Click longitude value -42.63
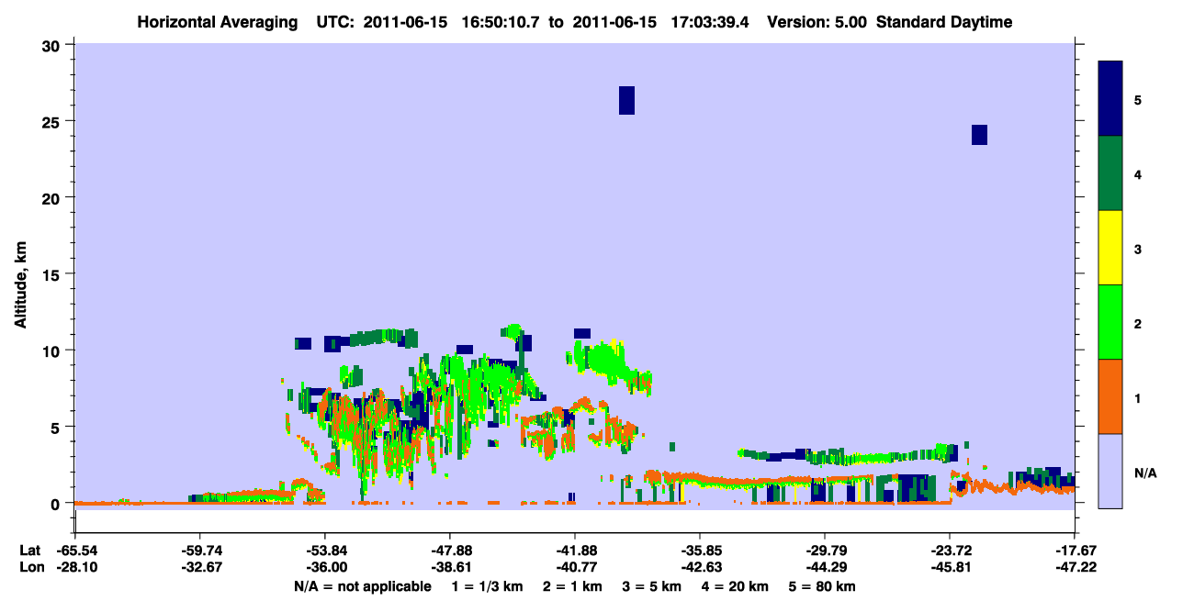 [700, 567]
